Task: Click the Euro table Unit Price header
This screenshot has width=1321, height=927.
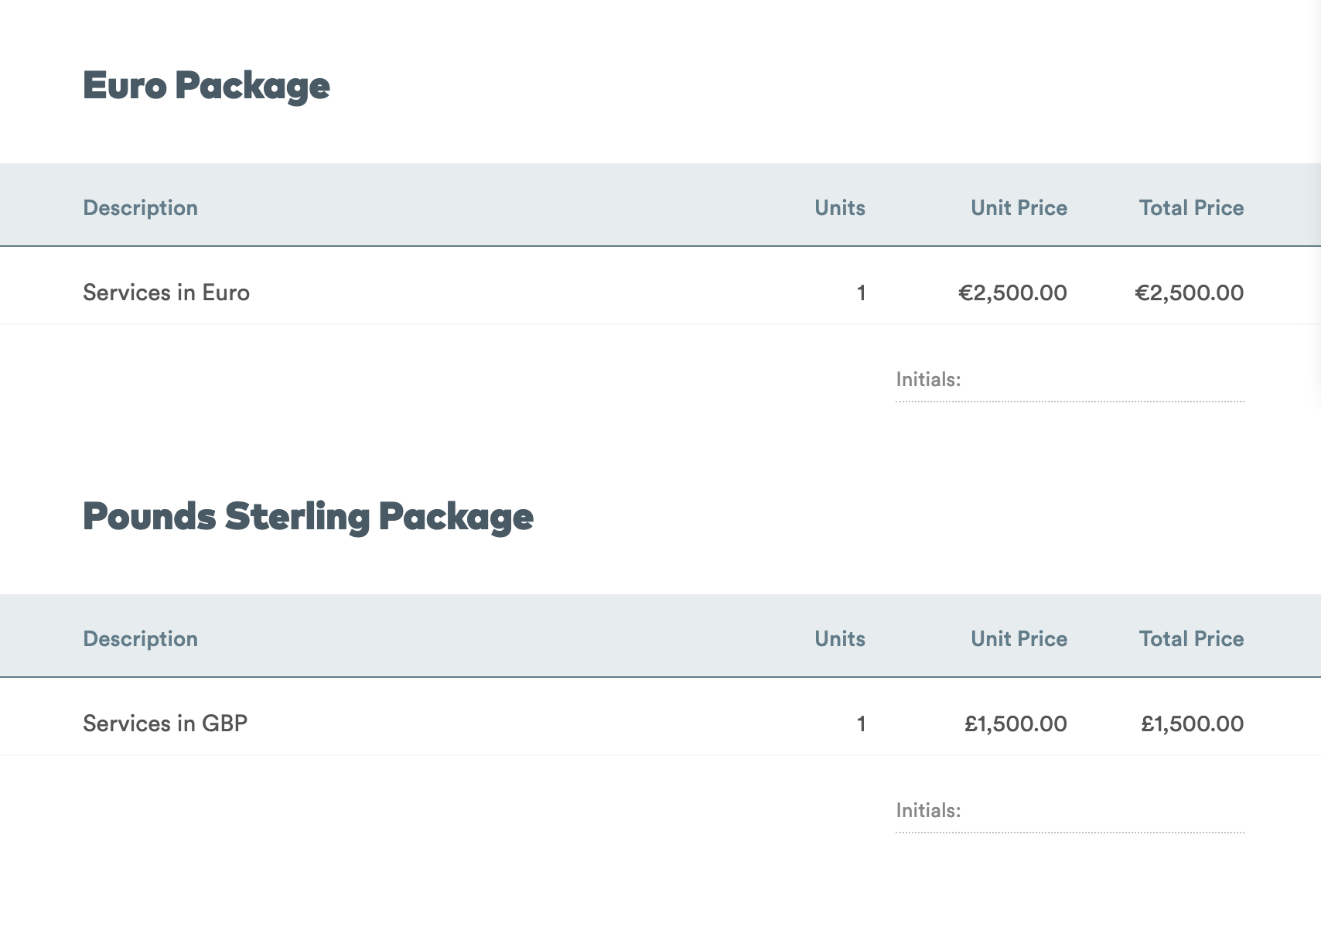Action: 1019,208
